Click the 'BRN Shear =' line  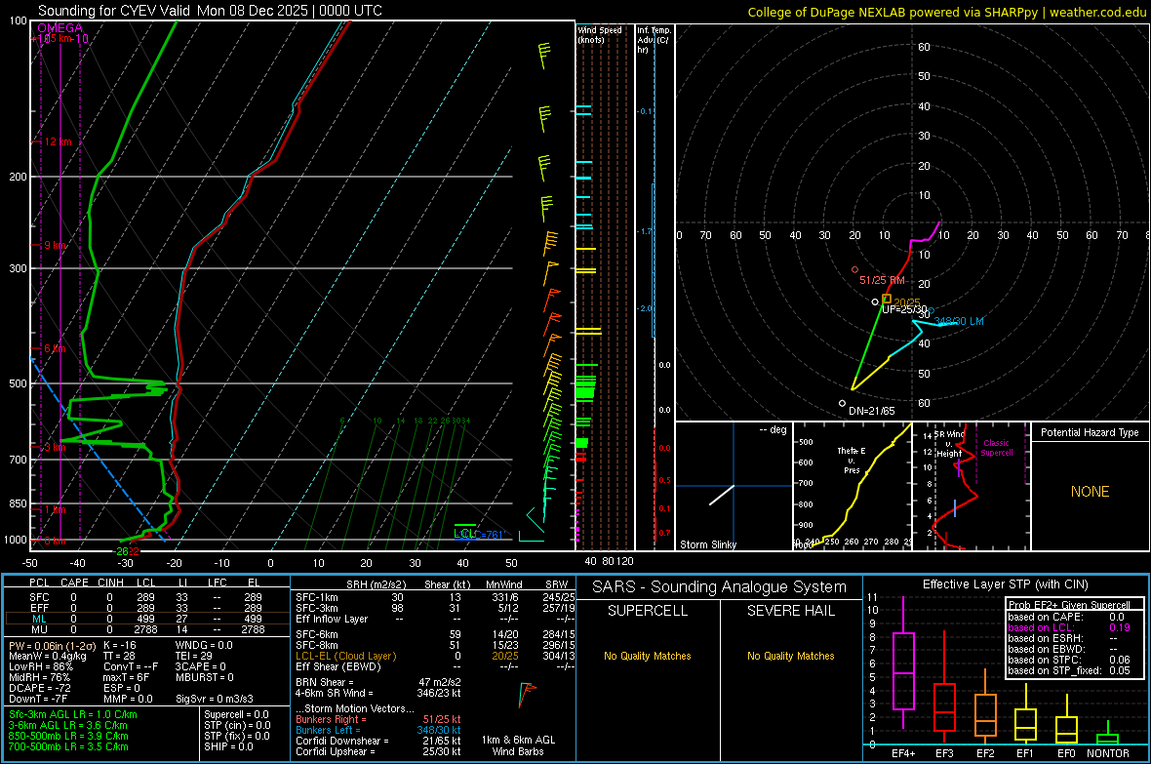click(x=378, y=682)
